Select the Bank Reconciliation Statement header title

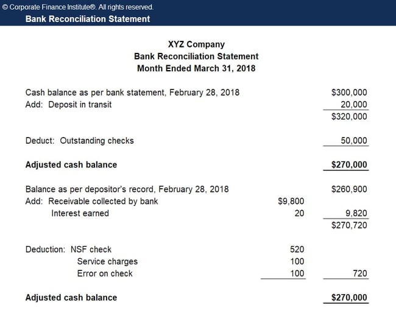pos(88,19)
